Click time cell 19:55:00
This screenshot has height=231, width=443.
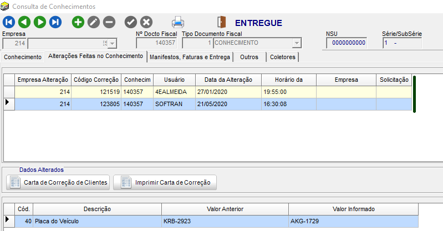pyautogui.click(x=289, y=92)
